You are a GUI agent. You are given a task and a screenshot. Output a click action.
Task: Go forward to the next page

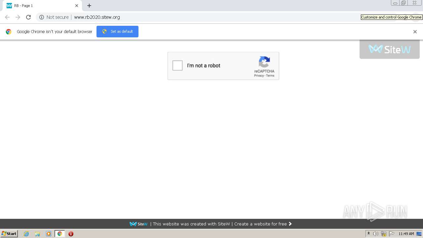(x=18, y=17)
